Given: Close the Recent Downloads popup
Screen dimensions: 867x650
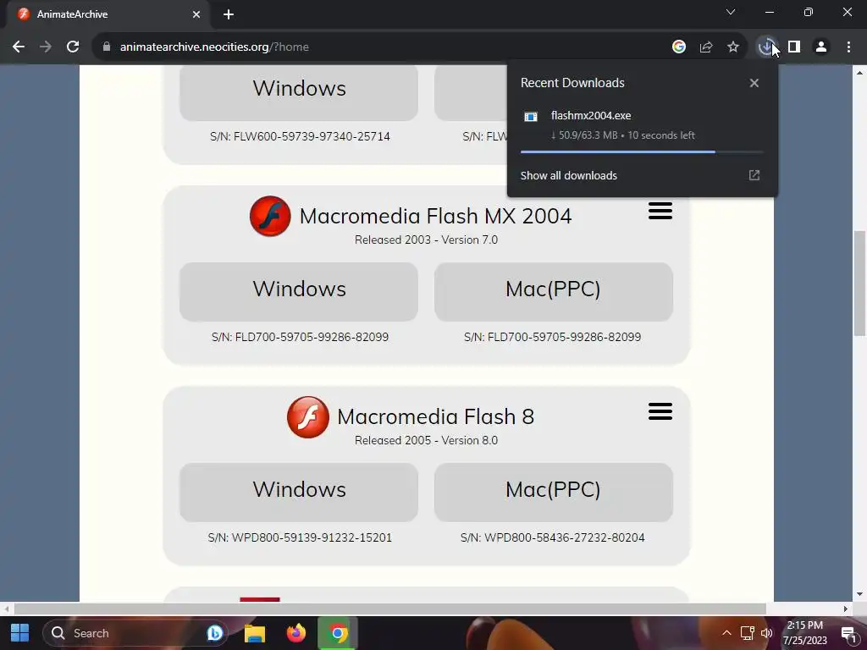Looking at the screenshot, I should pos(754,83).
